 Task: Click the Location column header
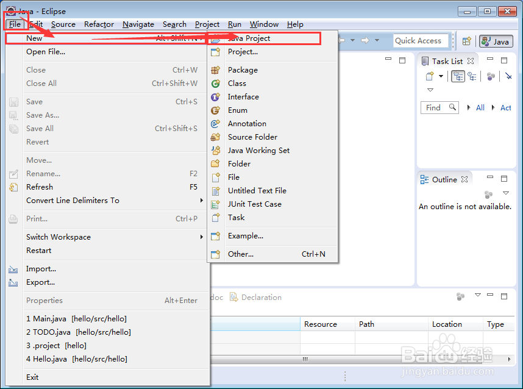point(455,324)
